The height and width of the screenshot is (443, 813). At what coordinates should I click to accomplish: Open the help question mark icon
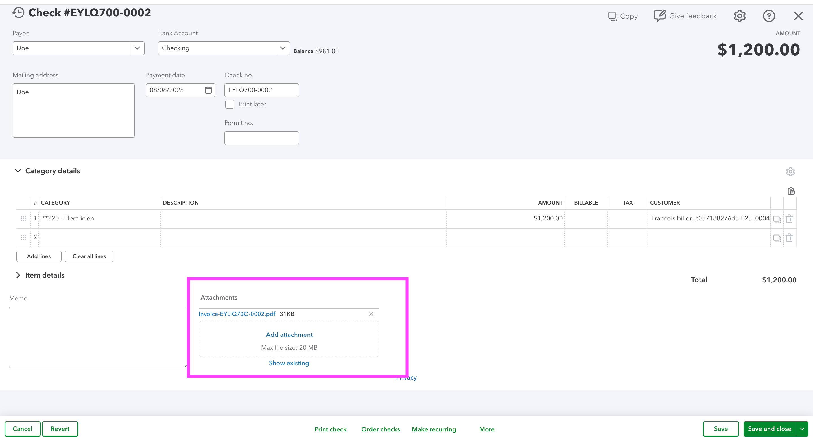pos(769,16)
